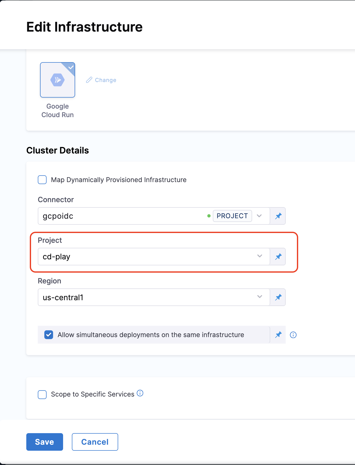This screenshot has width=355, height=465.
Task: Click the pin icon beside Project field
Action: click(x=278, y=257)
